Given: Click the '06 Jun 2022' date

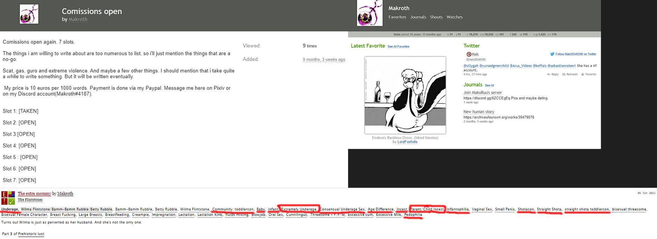Looking at the screenshot, I should point(647,193).
